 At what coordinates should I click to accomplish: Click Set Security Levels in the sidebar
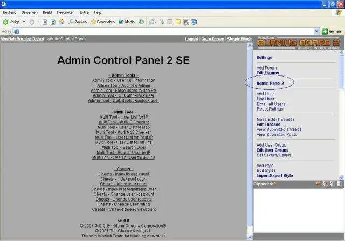pyautogui.click(x=274, y=155)
